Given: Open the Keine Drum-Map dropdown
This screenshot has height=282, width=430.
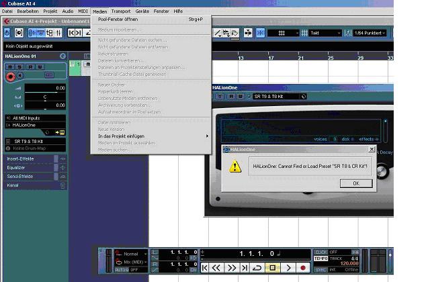Looking at the screenshot, I should pyautogui.click(x=36, y=148).
